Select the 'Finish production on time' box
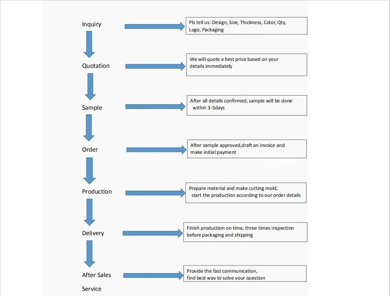This screenshot has height=296, width=390. pyautogui.click(x=245, y=232)
